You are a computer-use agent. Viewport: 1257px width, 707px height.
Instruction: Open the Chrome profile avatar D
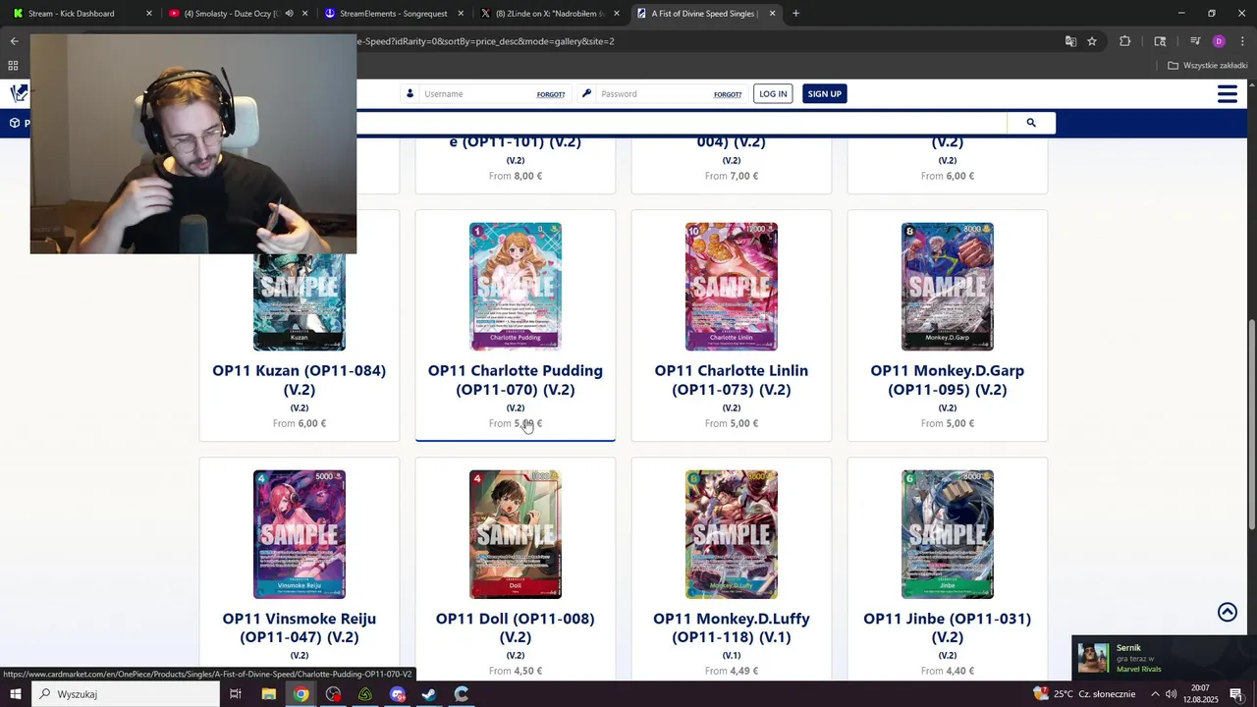(1219, 41)
